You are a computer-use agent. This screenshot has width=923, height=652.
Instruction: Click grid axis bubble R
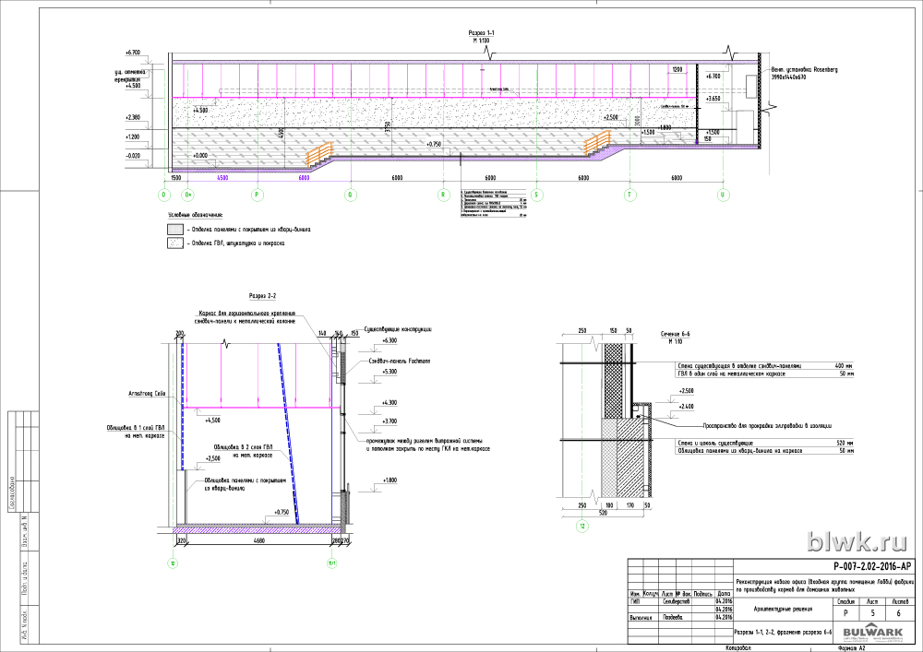click(x=443, y=195)
